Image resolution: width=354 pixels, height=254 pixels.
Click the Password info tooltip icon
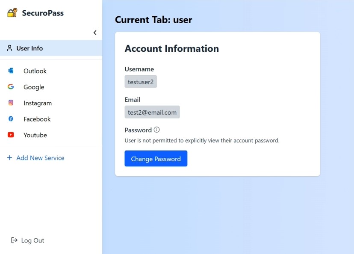pyautogui.click(x=156, y=129)
